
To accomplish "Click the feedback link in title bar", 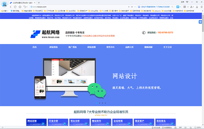I will point(182,2).
